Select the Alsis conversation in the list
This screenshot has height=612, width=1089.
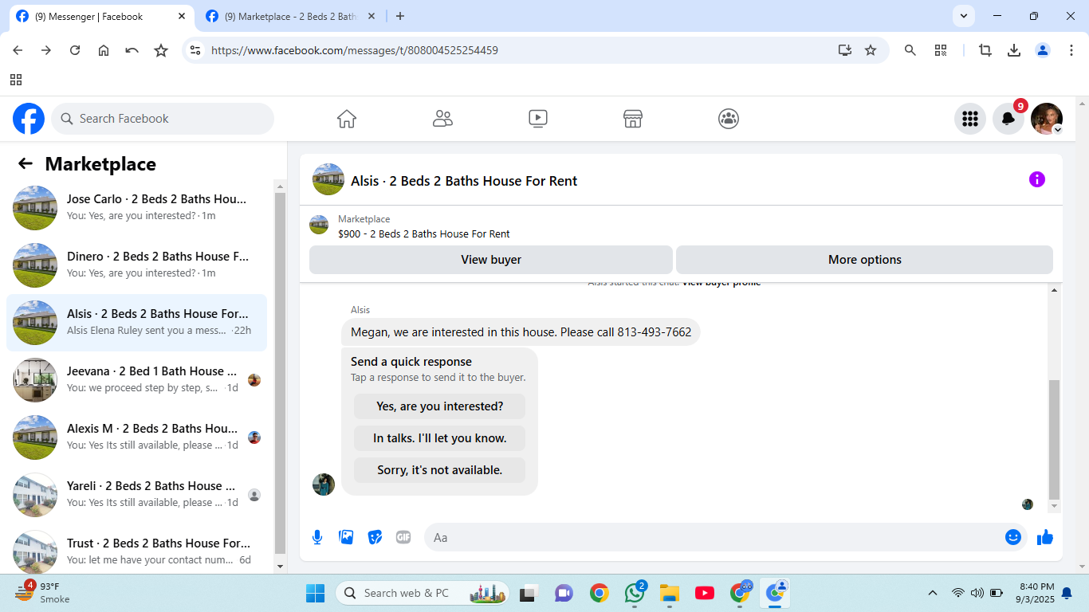pos(137,323)
